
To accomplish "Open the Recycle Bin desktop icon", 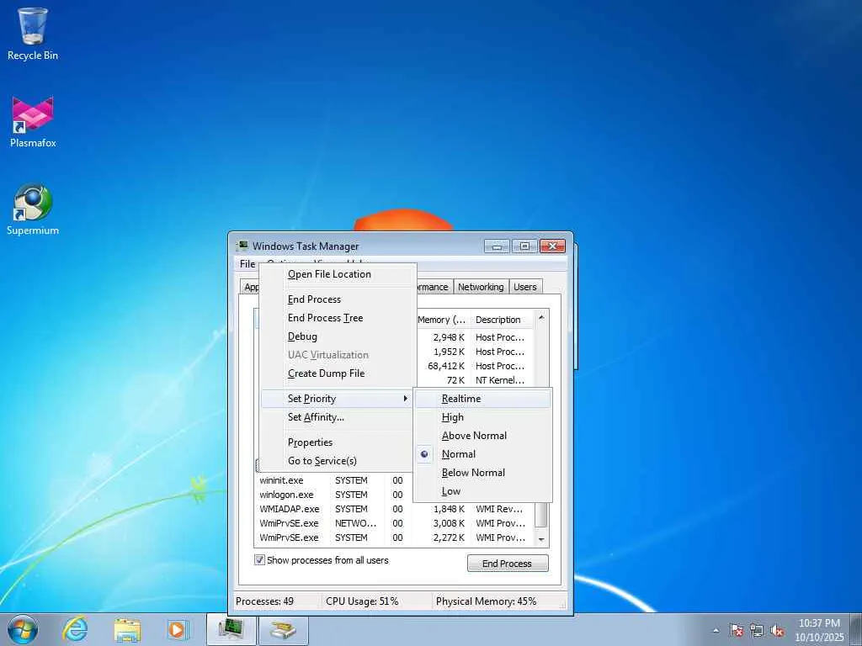I will click(33, 34).
